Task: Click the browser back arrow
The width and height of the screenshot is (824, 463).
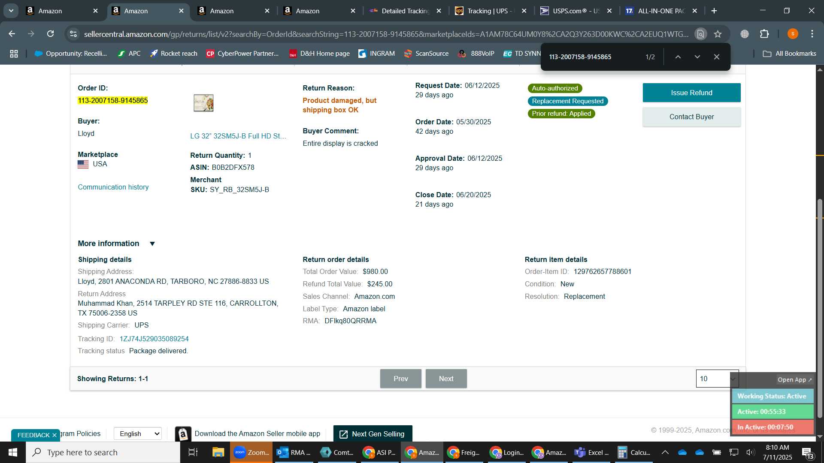Action: [12, 34]
